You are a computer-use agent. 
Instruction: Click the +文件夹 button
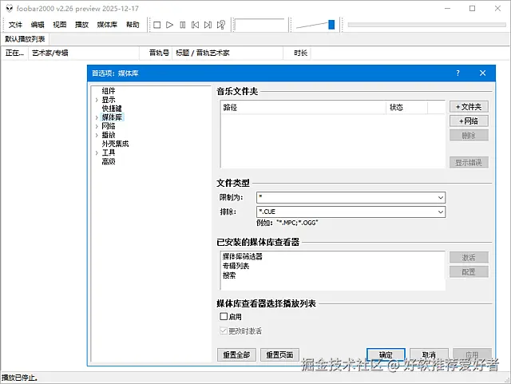[x=469, y=107]
